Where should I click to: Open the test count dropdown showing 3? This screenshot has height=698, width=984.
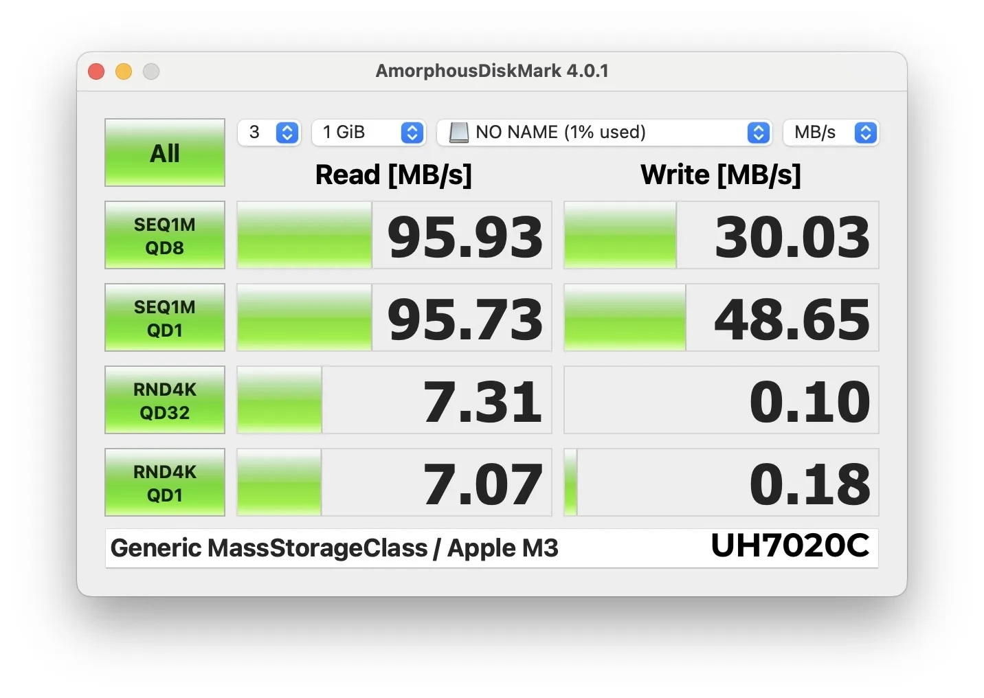[x=269, y=133]
